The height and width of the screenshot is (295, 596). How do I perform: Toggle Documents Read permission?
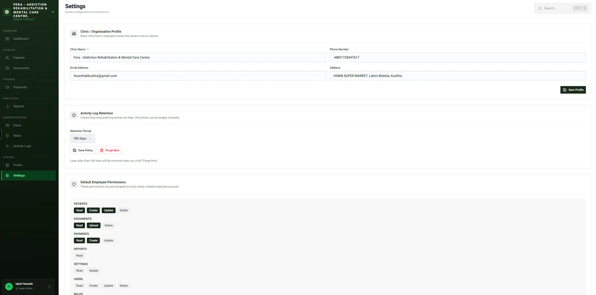pos(79,225)
